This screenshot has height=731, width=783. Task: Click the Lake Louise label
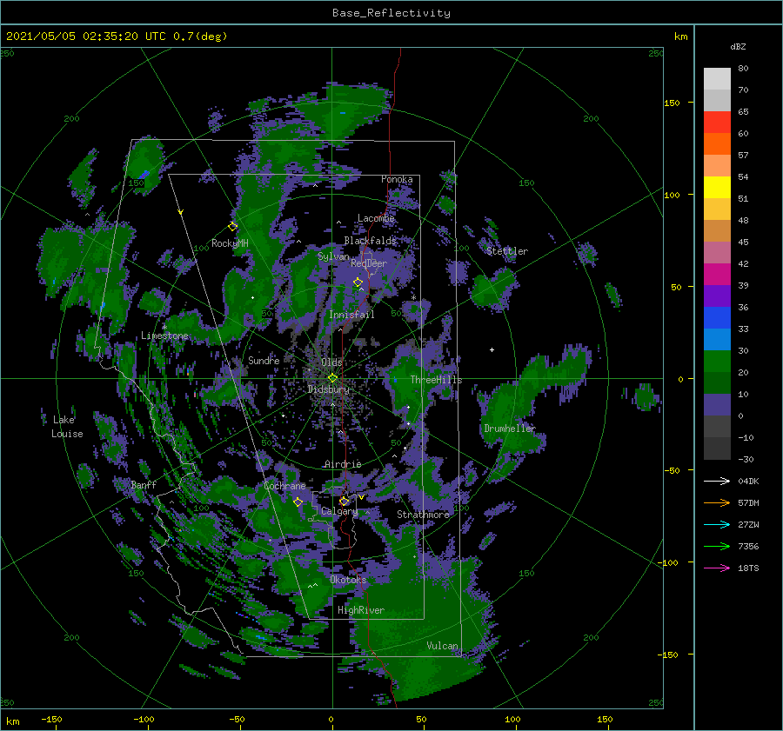point(67,427)
